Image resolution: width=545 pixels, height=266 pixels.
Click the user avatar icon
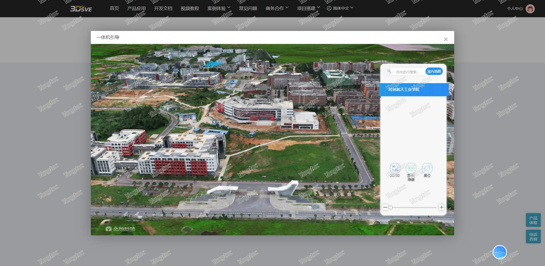[530, 9]
